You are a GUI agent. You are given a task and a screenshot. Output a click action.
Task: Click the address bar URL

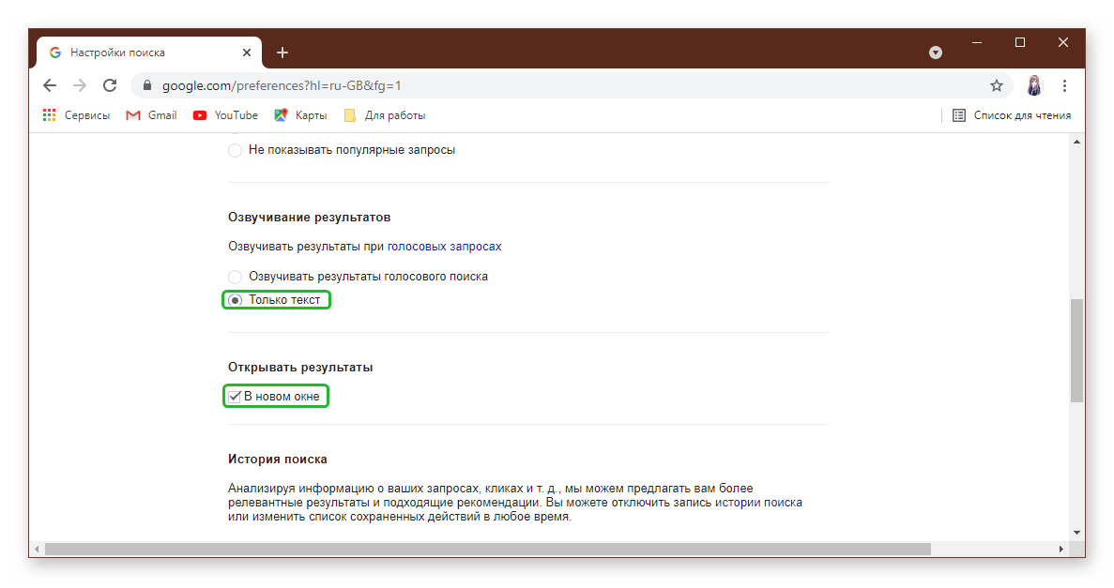[x=282, y=85]
